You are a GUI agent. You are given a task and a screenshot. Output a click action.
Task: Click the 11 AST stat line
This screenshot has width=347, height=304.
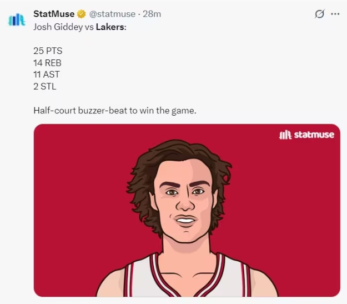pyautogui.click(x=47, y=74)
